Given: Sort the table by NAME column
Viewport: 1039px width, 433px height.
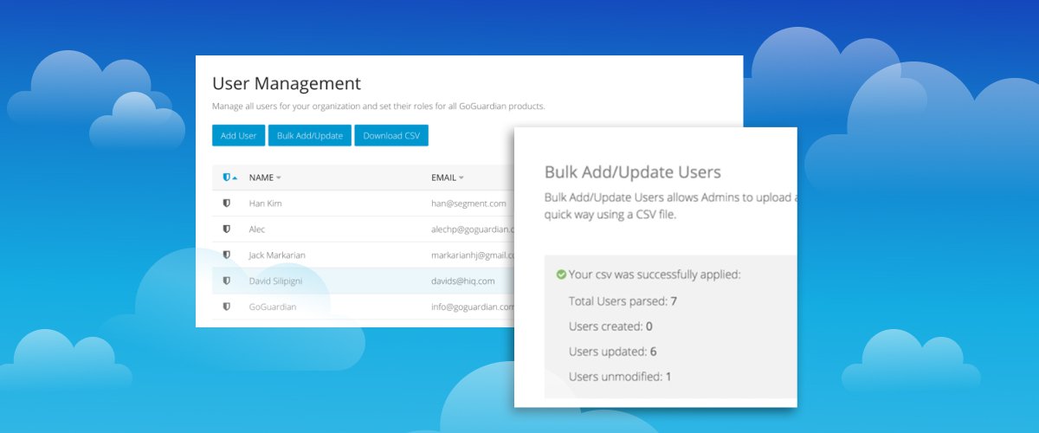Looking at the screenshot, I should 265,178.
